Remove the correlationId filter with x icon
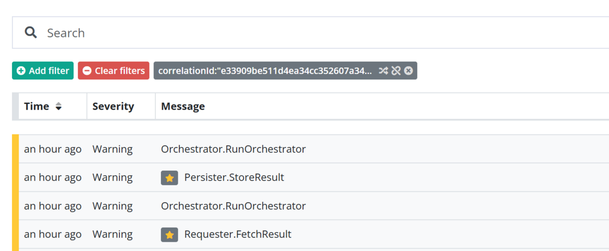This screenshot has width=609, height=251. [x=408, y=71]
